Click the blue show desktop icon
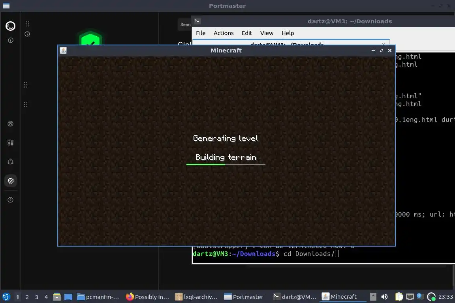This screenshot has width=455, height=303. coord(68,297)
